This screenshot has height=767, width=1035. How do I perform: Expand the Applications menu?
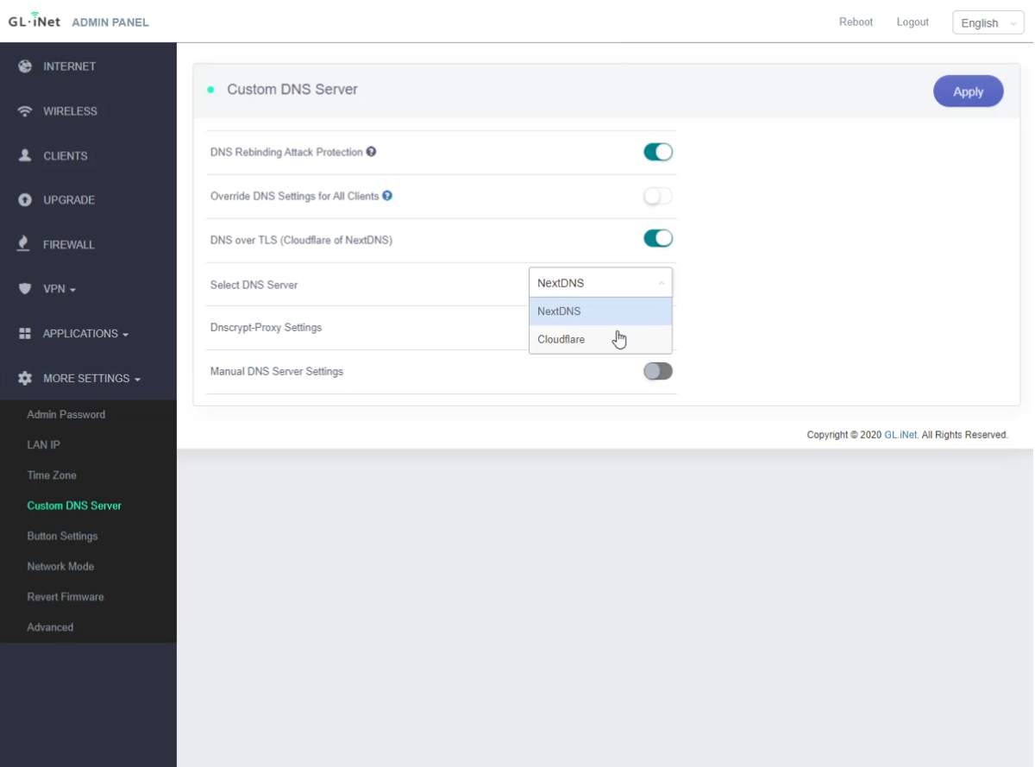[88, 334]
